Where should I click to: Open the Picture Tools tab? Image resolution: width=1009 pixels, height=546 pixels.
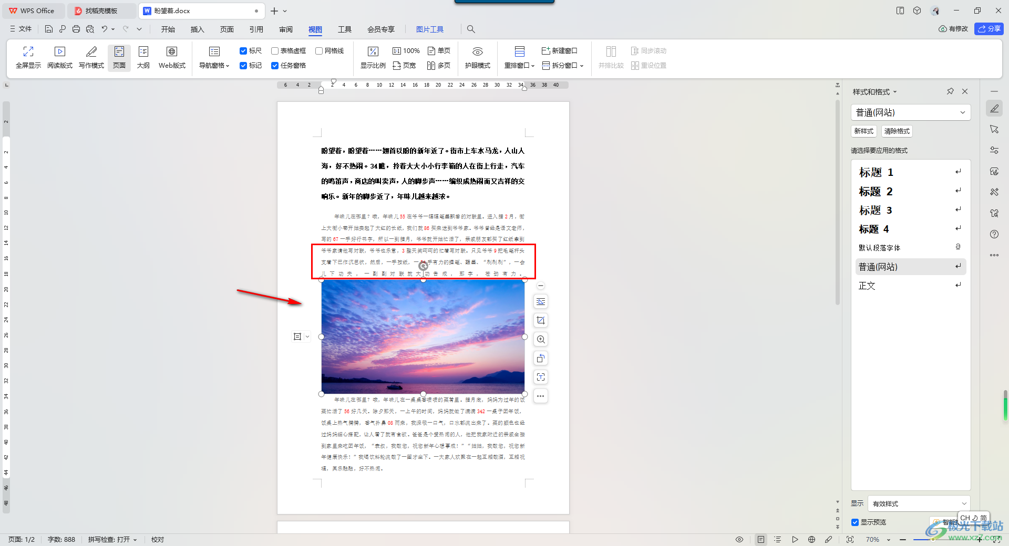pyautogui.click(x=430, y=29)
